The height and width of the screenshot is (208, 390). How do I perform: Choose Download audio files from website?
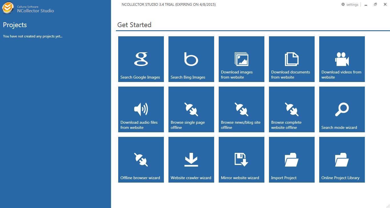141,109
